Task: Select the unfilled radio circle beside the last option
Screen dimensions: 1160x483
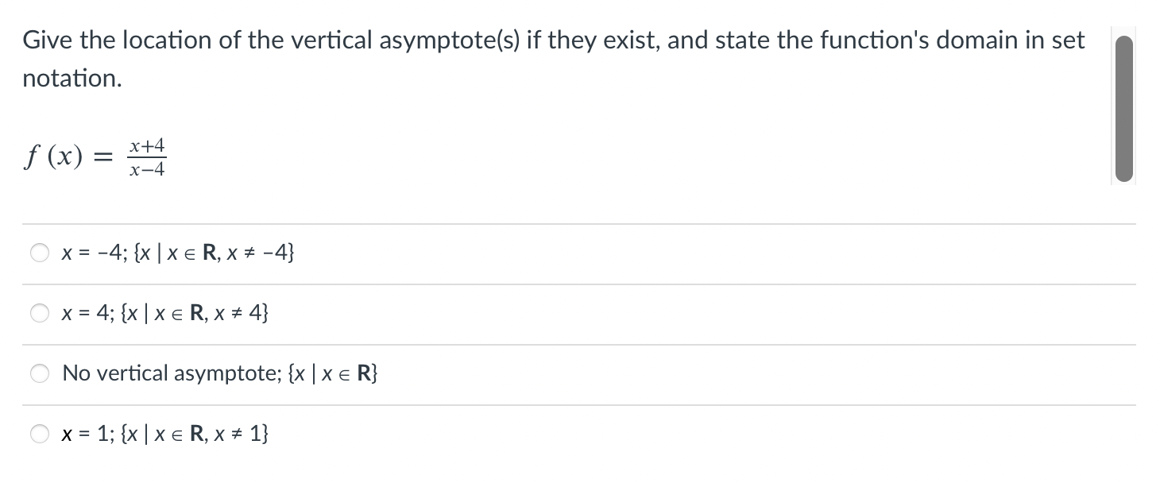Action: (x=38, y=433)
